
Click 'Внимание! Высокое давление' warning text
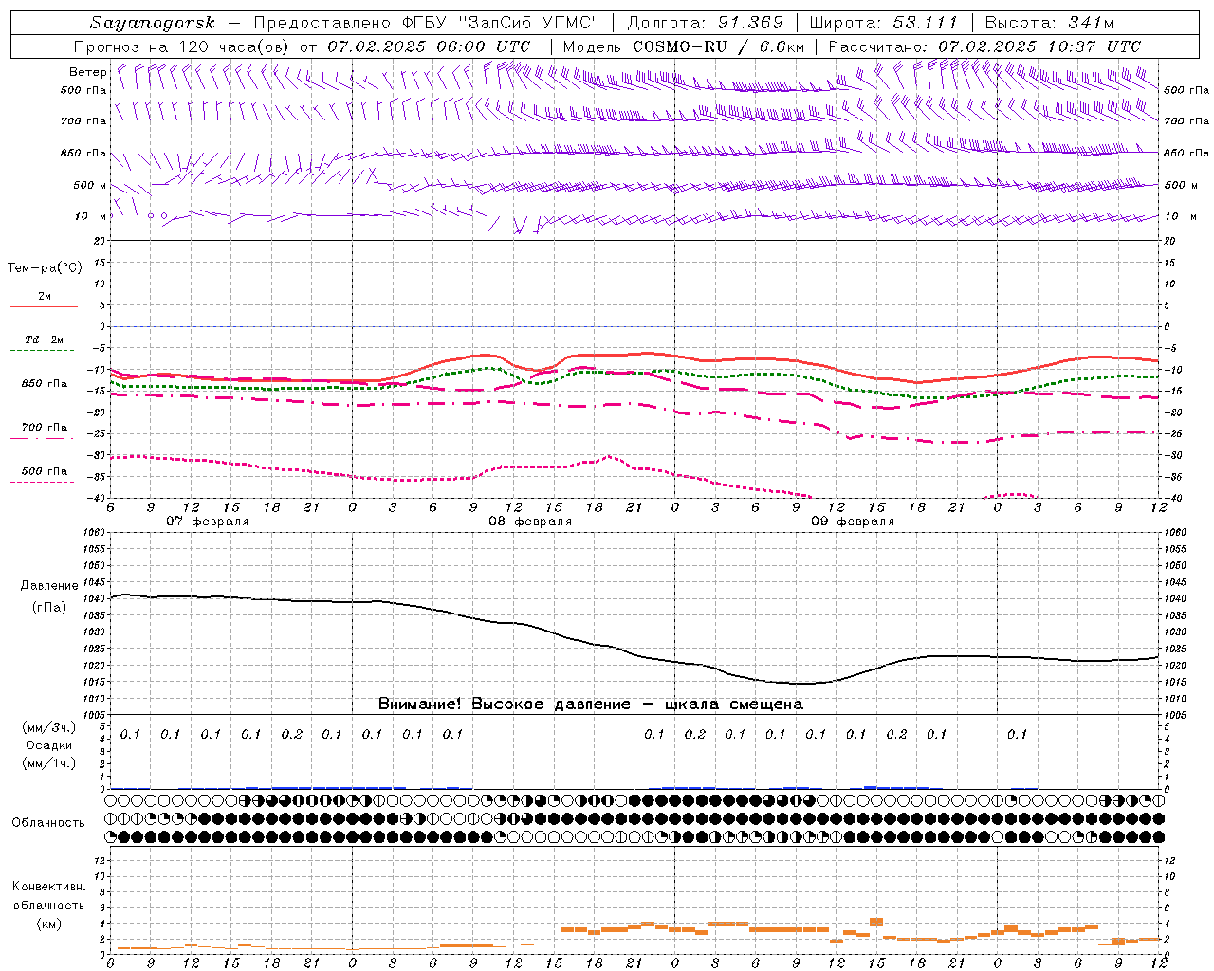click(505, 704)
